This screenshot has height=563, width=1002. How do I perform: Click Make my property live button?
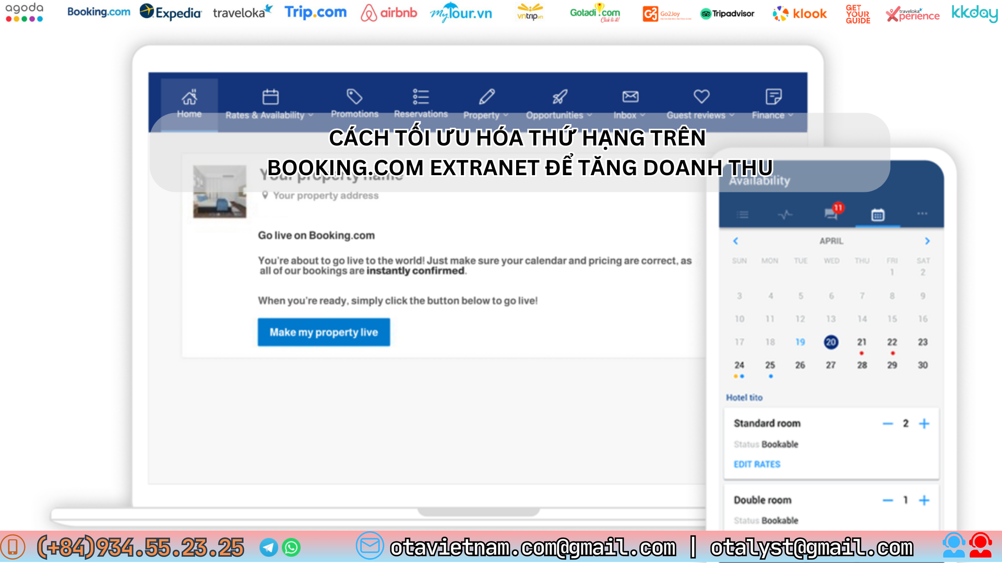pos(324,332)
